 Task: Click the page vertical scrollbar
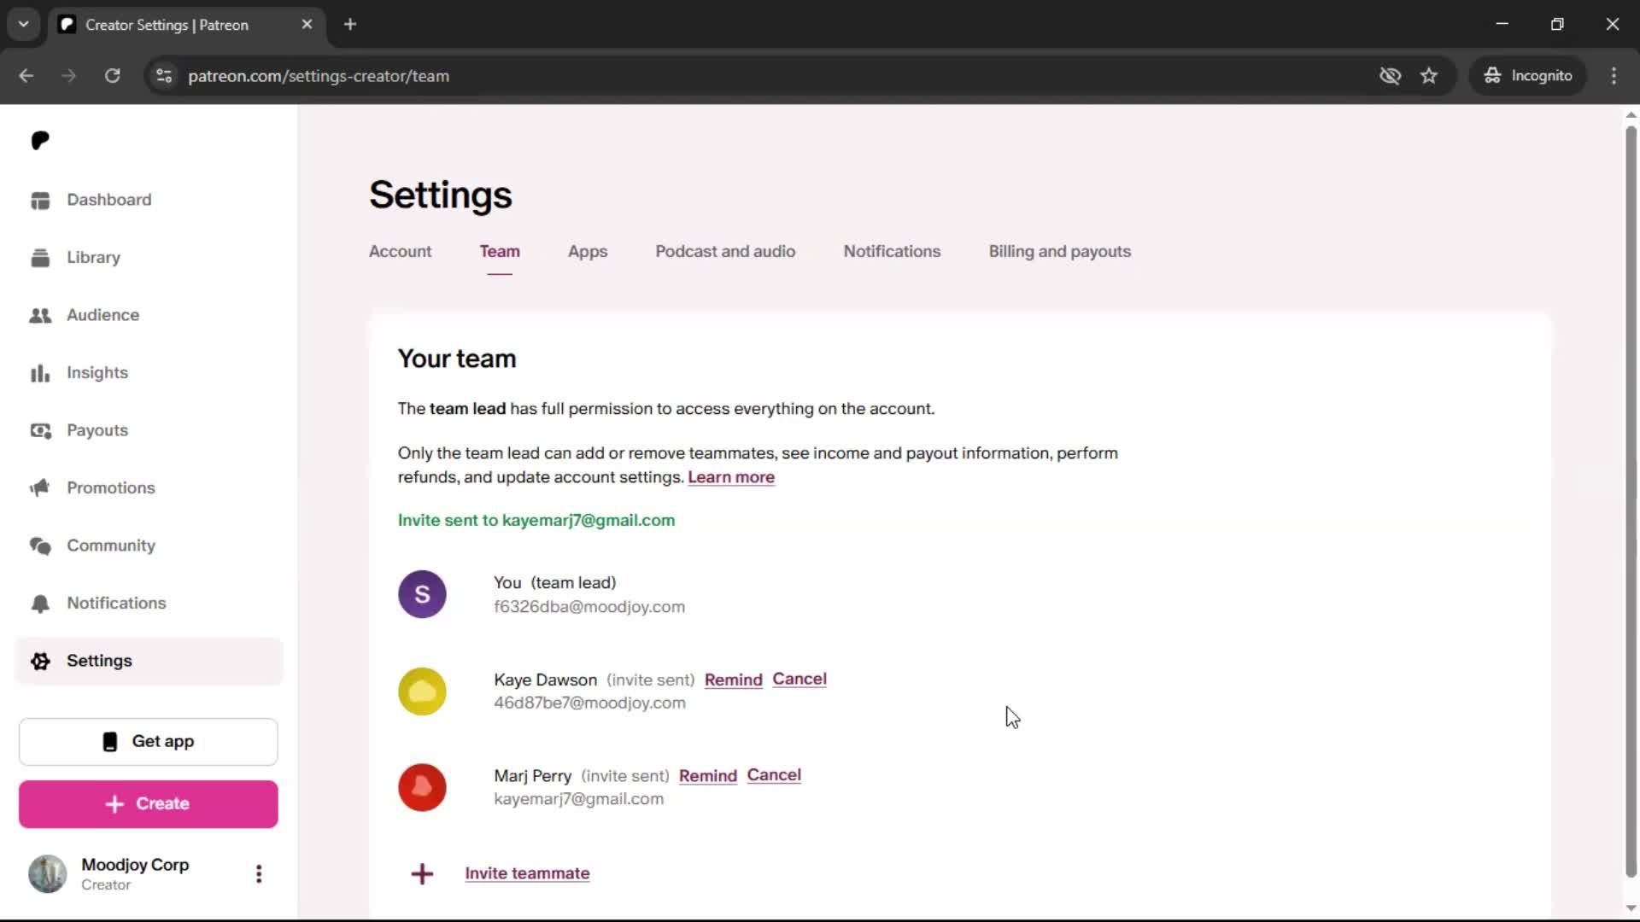click(1631, 502)
